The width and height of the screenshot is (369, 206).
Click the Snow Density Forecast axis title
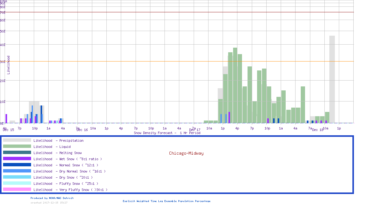click(167, 133)
